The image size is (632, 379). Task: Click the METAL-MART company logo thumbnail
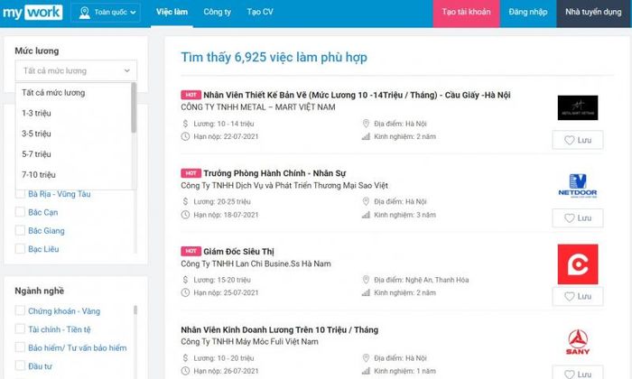(577, 107)
